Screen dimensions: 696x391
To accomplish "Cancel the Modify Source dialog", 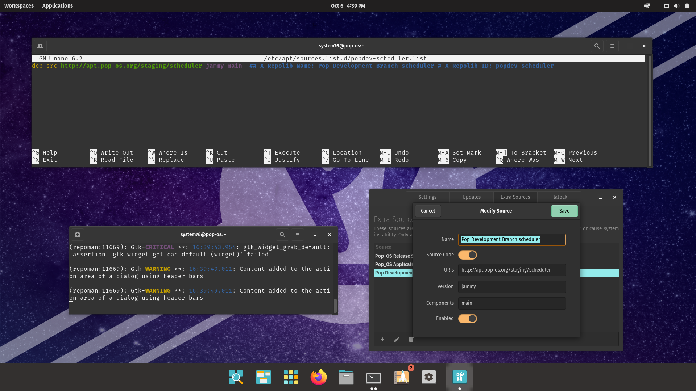I will [x=427, y=211].
